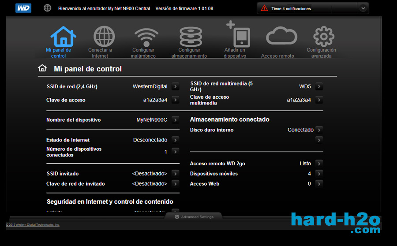Open Dispositivos móviles arrow
Screen dimensions: 397x246
319,174
